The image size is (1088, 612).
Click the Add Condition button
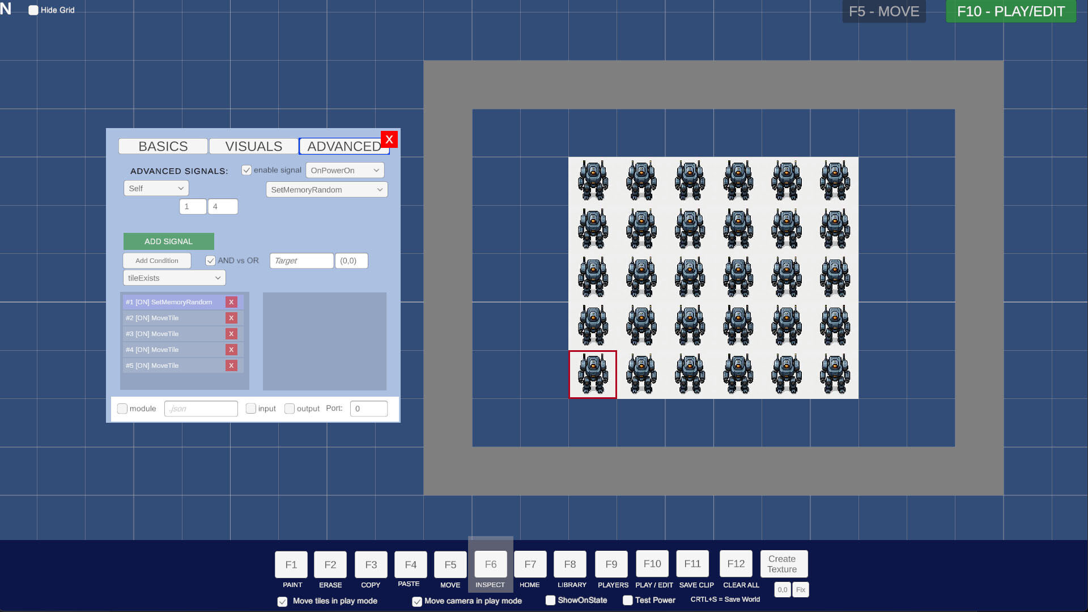[157, 261]
